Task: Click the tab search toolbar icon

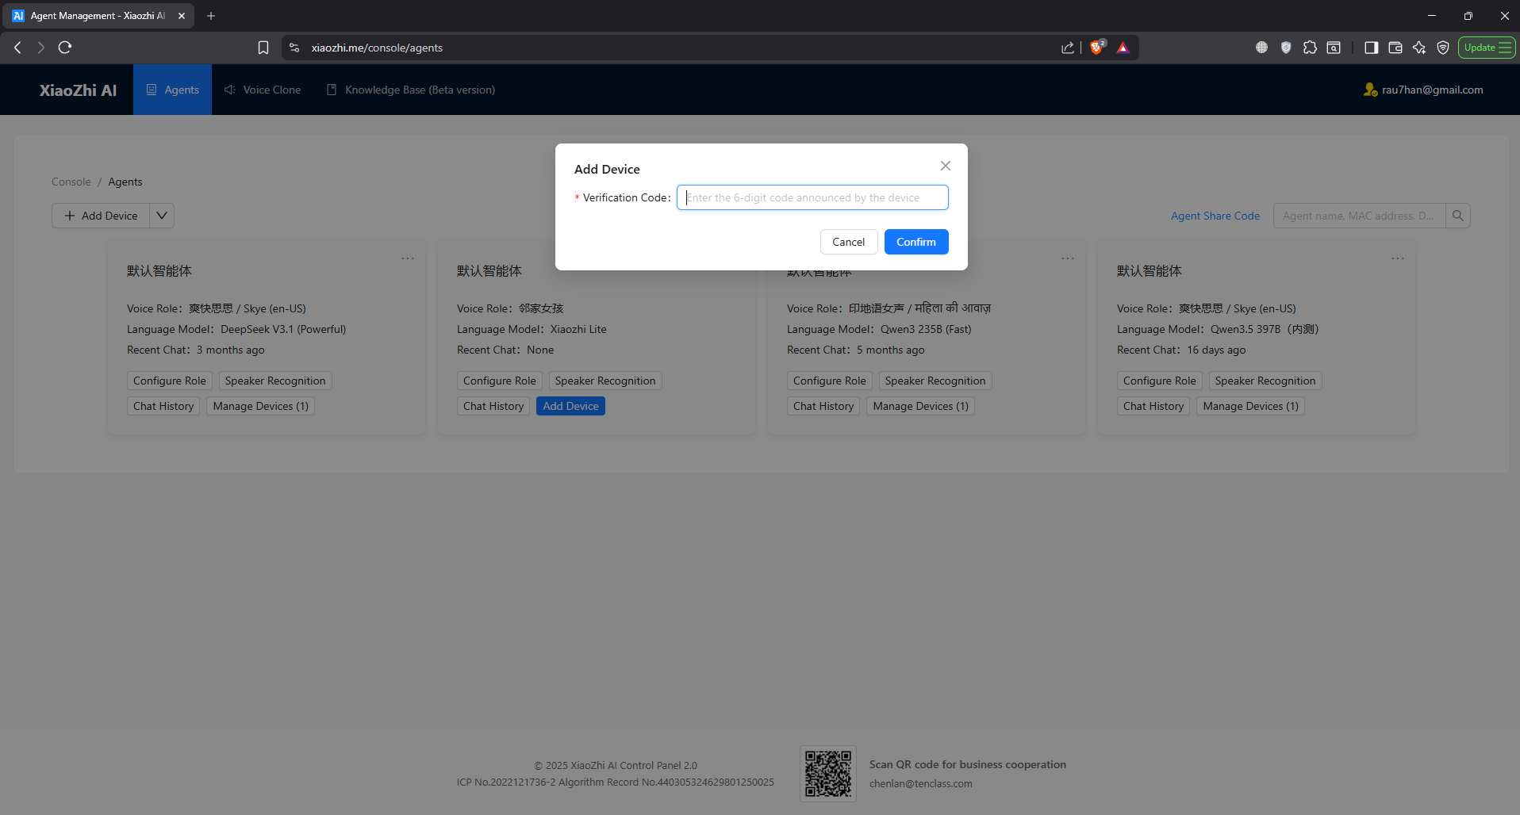Action: pos(1334,48)
